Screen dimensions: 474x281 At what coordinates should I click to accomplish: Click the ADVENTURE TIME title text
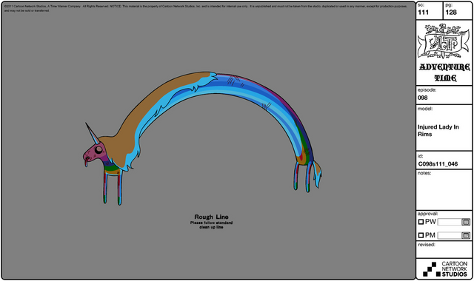pos(444,72)
